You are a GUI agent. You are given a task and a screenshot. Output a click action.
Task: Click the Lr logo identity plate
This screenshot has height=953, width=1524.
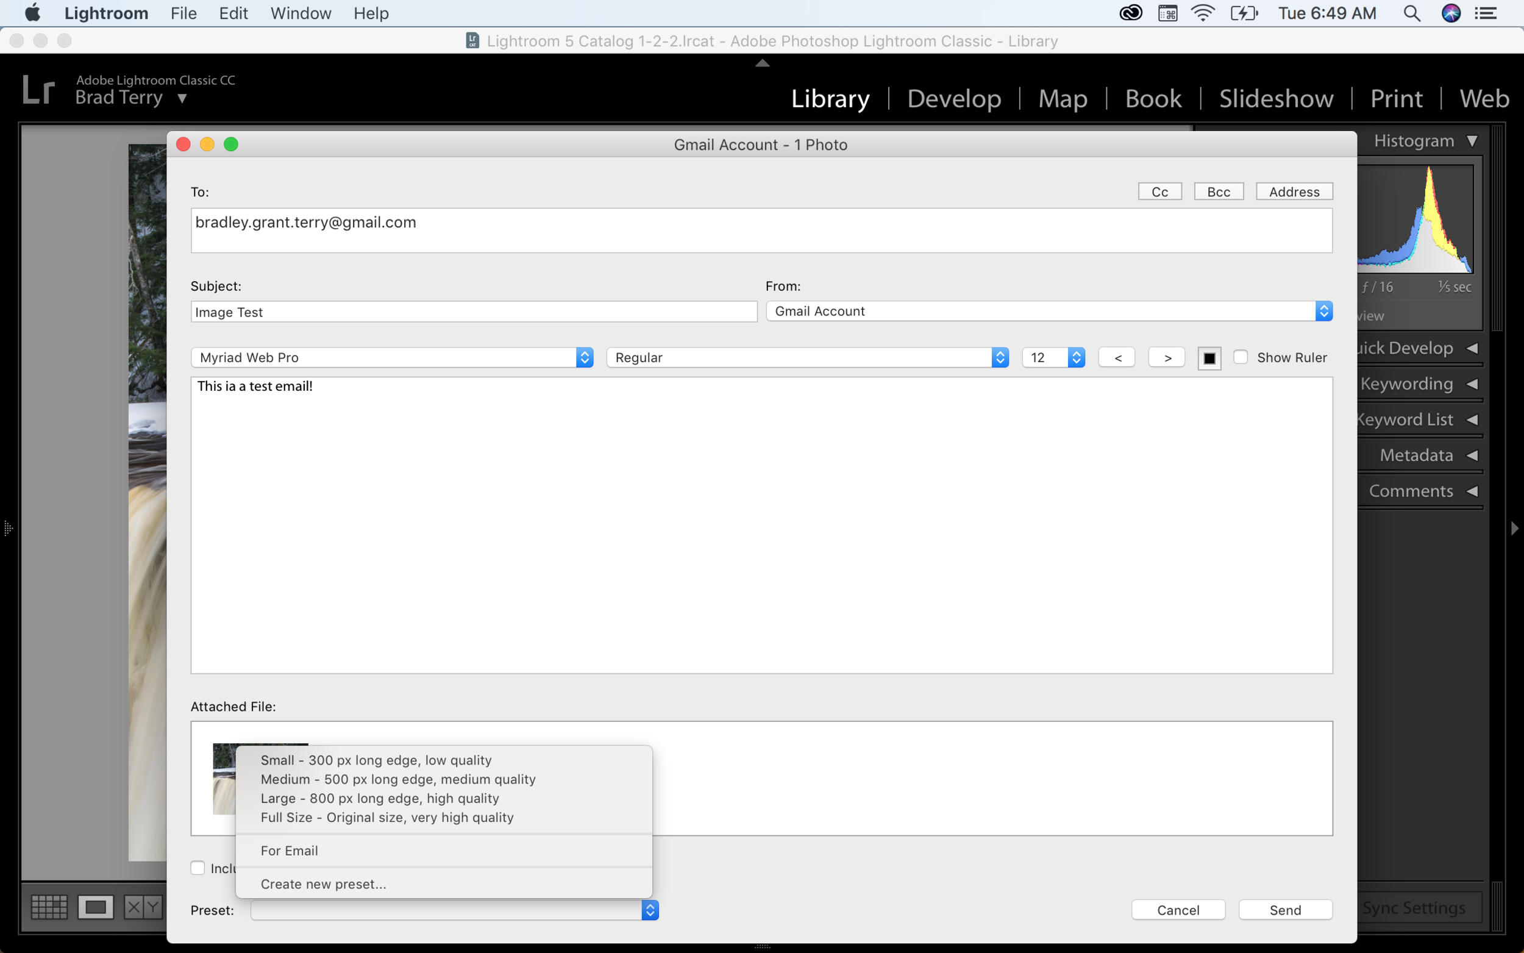[38, 90]
